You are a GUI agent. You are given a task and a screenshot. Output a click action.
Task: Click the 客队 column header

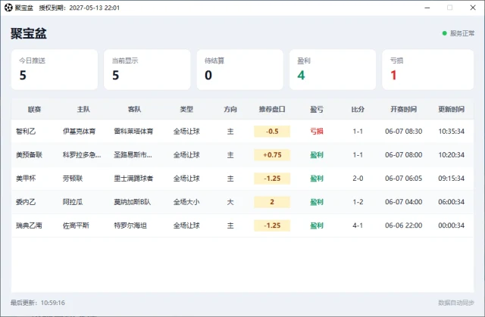coord(134,109)
